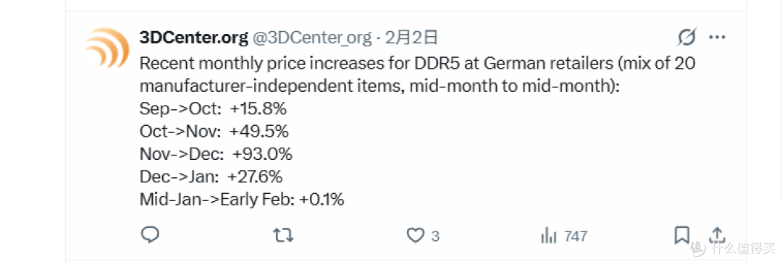Open view analytics bar chart icon

click(548, 235)
